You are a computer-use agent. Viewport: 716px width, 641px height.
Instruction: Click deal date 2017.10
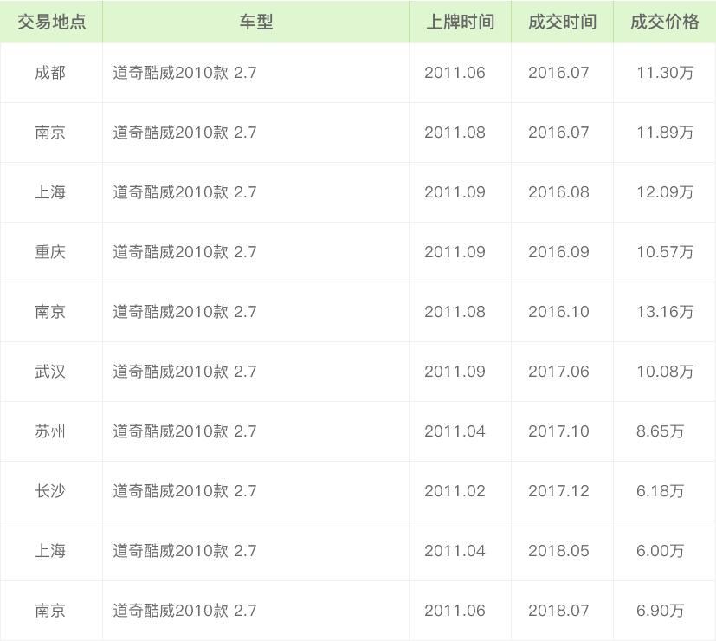click(x=558, y=431)
